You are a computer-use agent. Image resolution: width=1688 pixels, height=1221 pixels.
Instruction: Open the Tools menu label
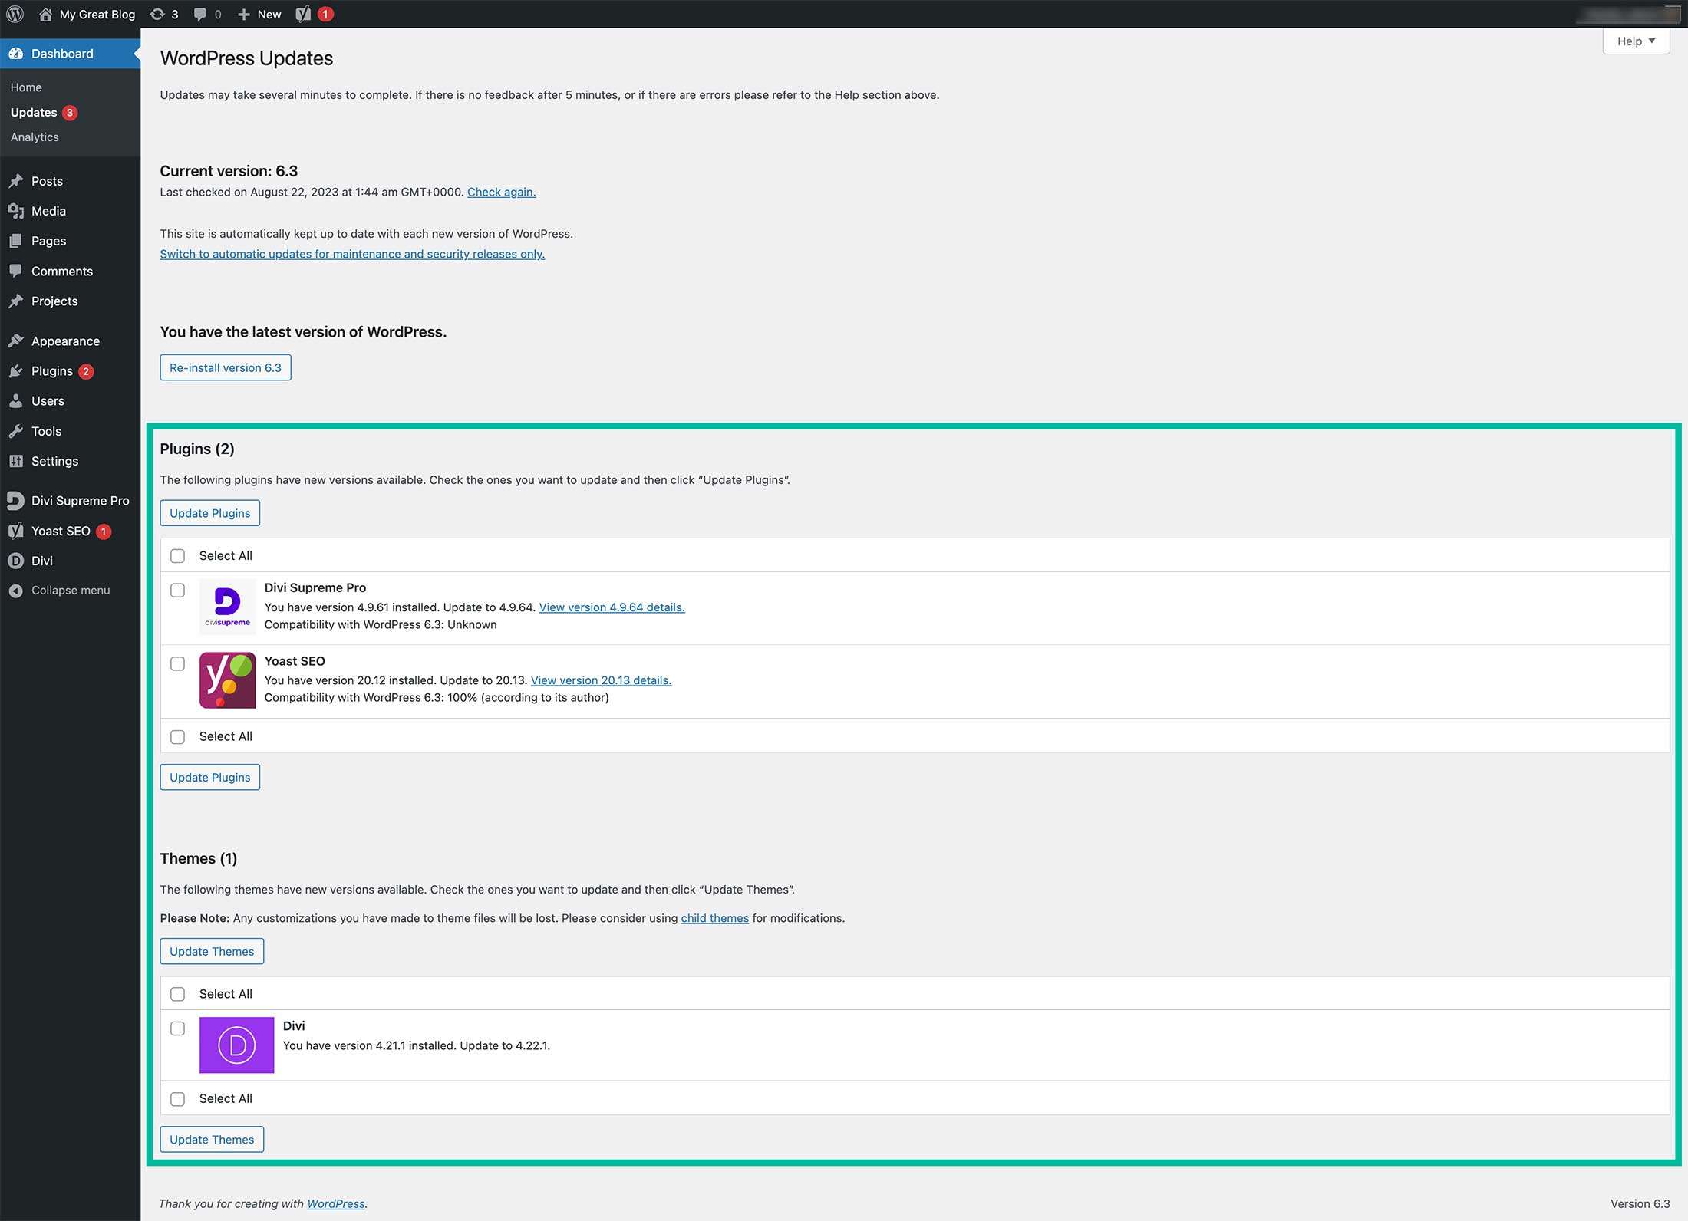coord(46,431)
